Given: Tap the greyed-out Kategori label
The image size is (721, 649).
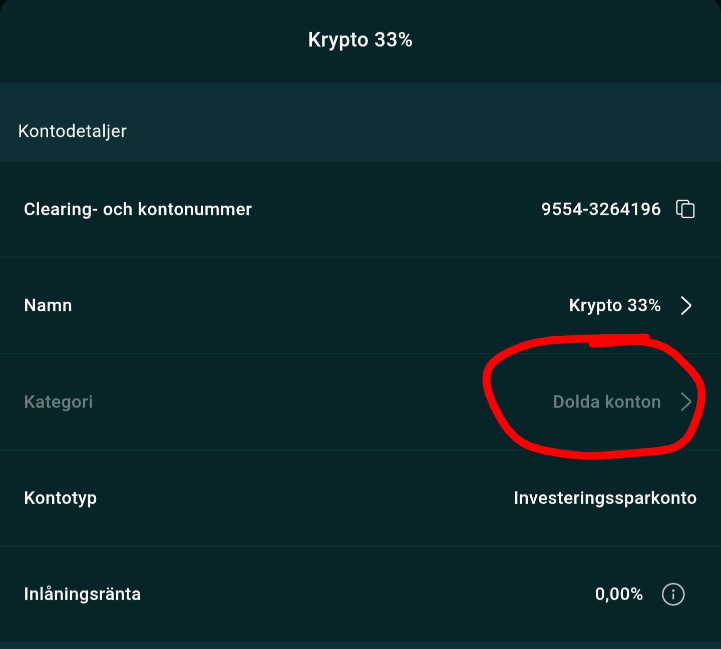Looking at the screenshot, I should (59, 402).
